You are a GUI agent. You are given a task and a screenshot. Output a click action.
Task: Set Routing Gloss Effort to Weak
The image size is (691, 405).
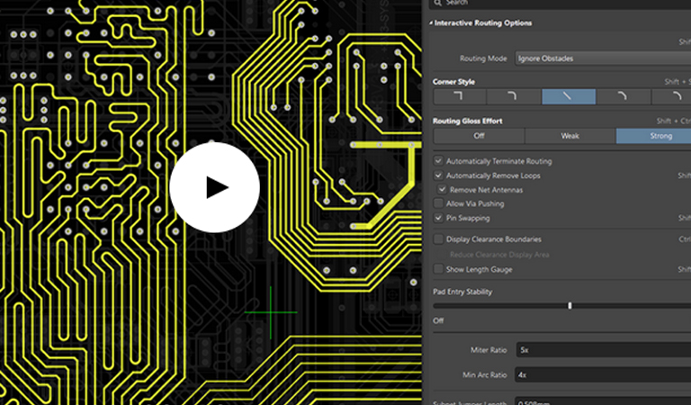pyautogui.click(x=570, y=136)
